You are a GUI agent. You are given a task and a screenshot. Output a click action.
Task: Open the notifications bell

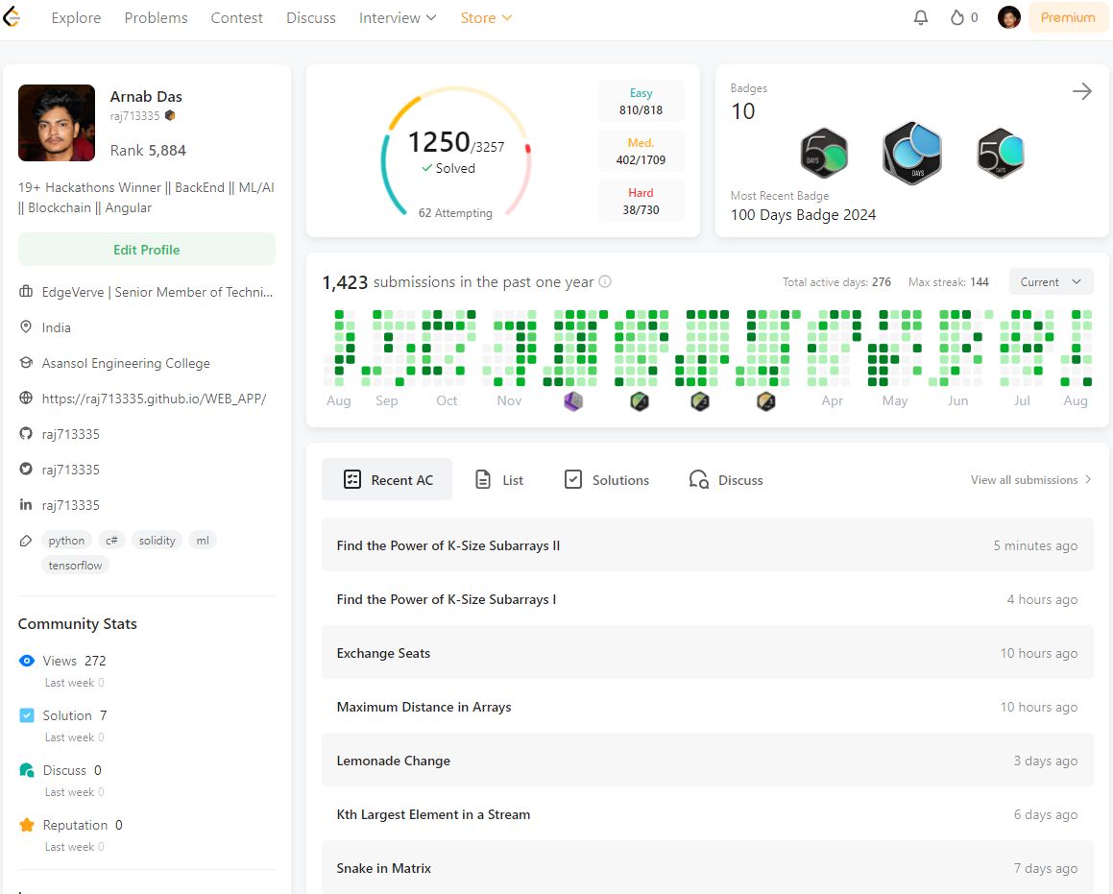[921, 17]
